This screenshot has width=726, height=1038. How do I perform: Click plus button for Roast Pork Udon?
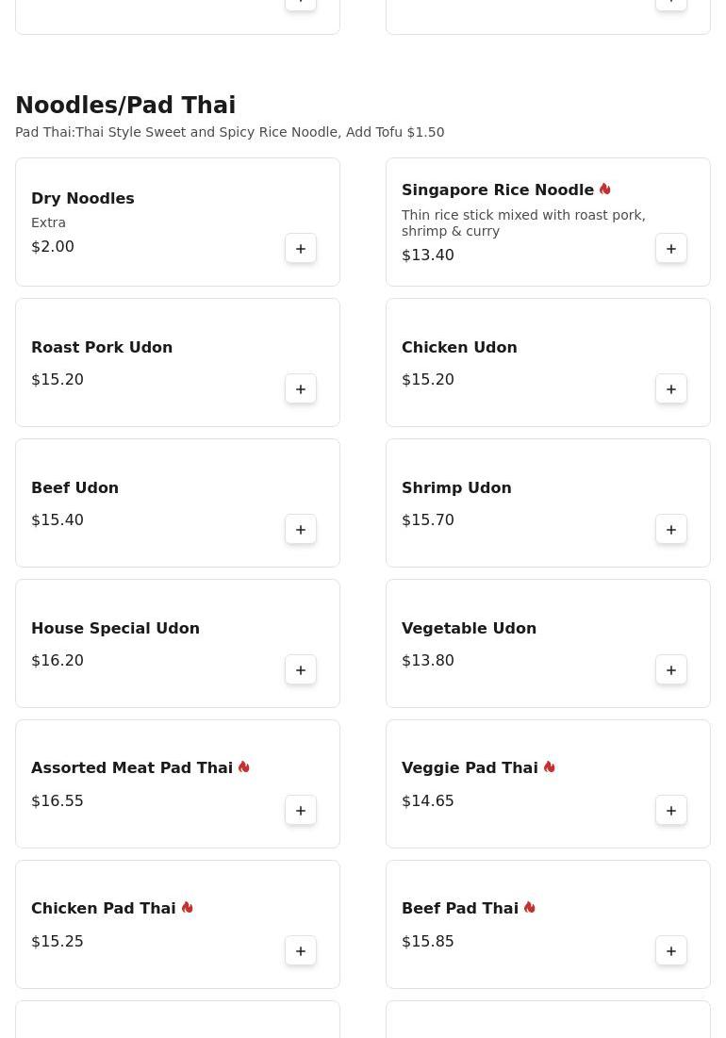[x=301, y=389]
